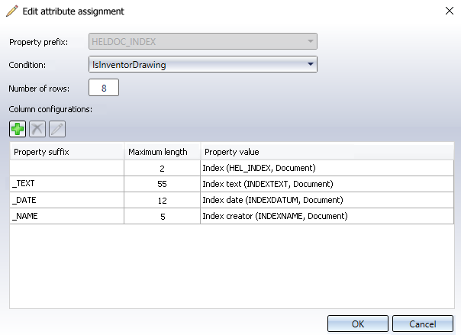Viewport: 461px width, 335px height.
Task: Click the Index creator (INDEXNAME, Document) cell
Action: (275, 216)
